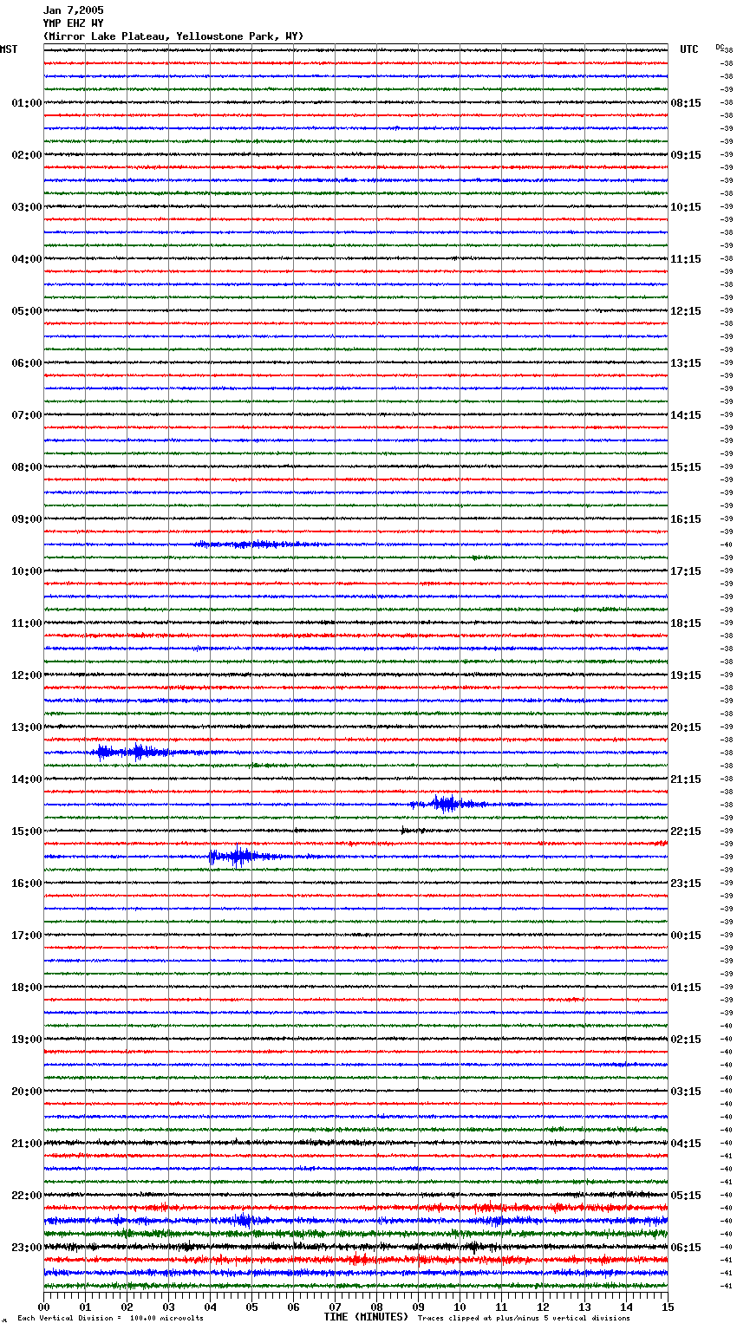The width and height of the screenshot is (737, 1330).
Task: Click the bottom axis minute tick '07'
Action: pyautogui.click(x=335, y=1307)
